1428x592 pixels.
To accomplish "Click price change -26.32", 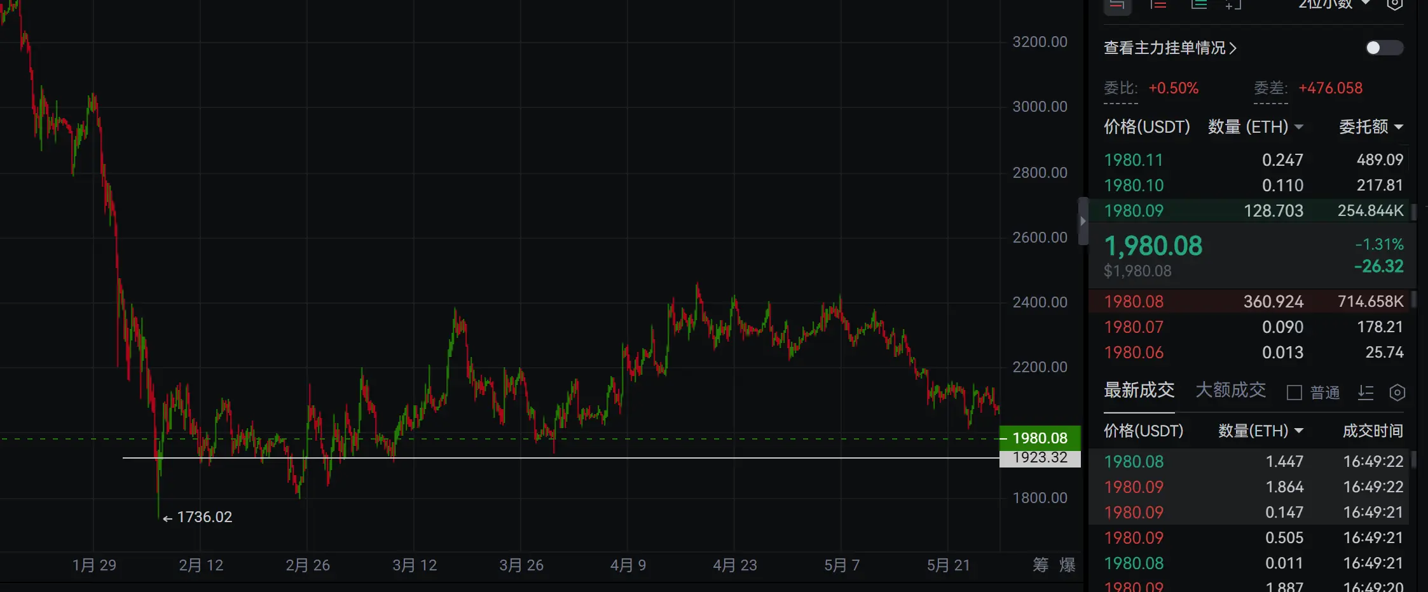I will coord(1379,266).
